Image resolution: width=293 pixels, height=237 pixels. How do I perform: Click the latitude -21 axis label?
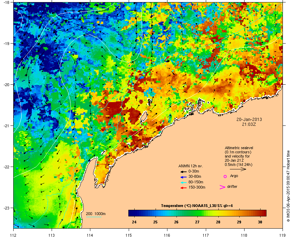[x=6, y=125]
